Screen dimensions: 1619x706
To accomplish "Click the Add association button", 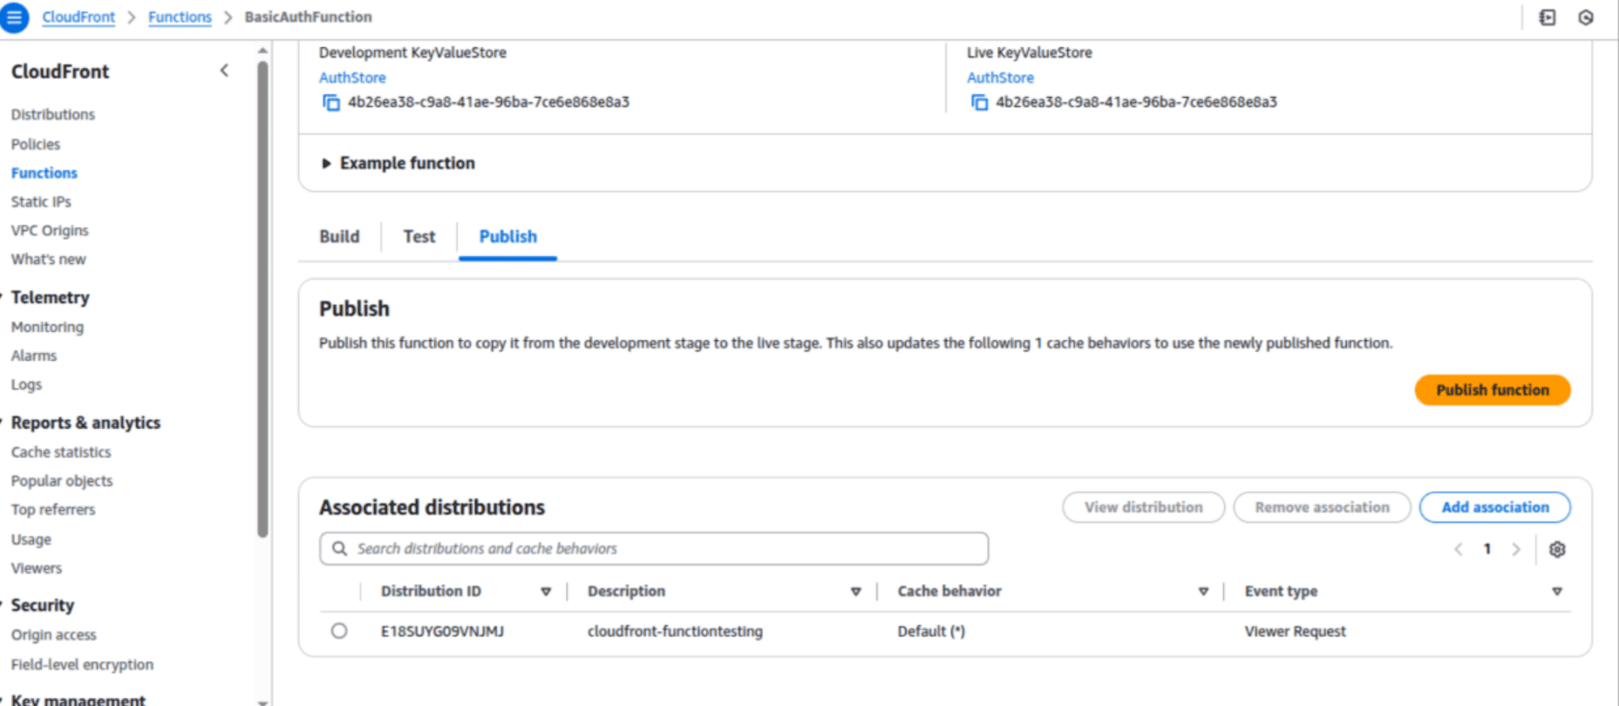I will coord(1494,507).
